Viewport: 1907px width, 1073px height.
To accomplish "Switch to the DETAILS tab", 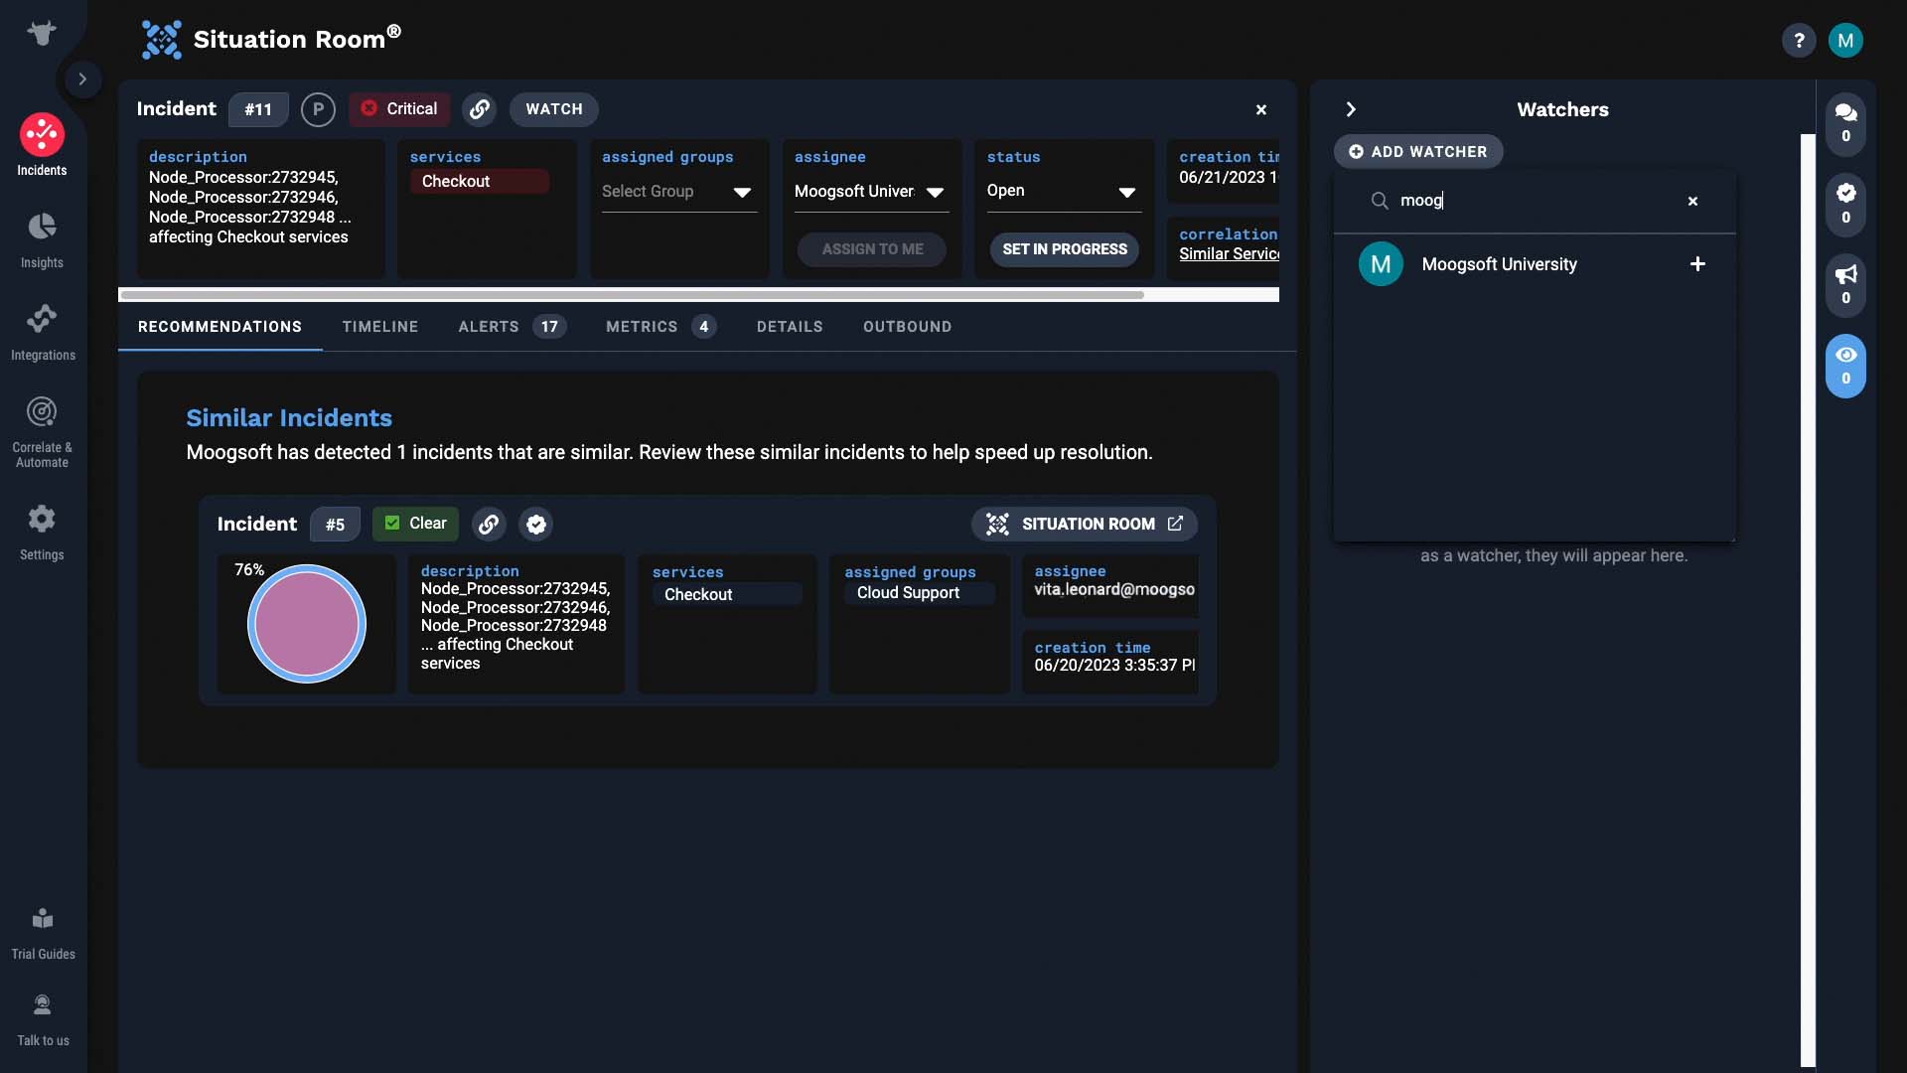I will [x=790, y=327].
